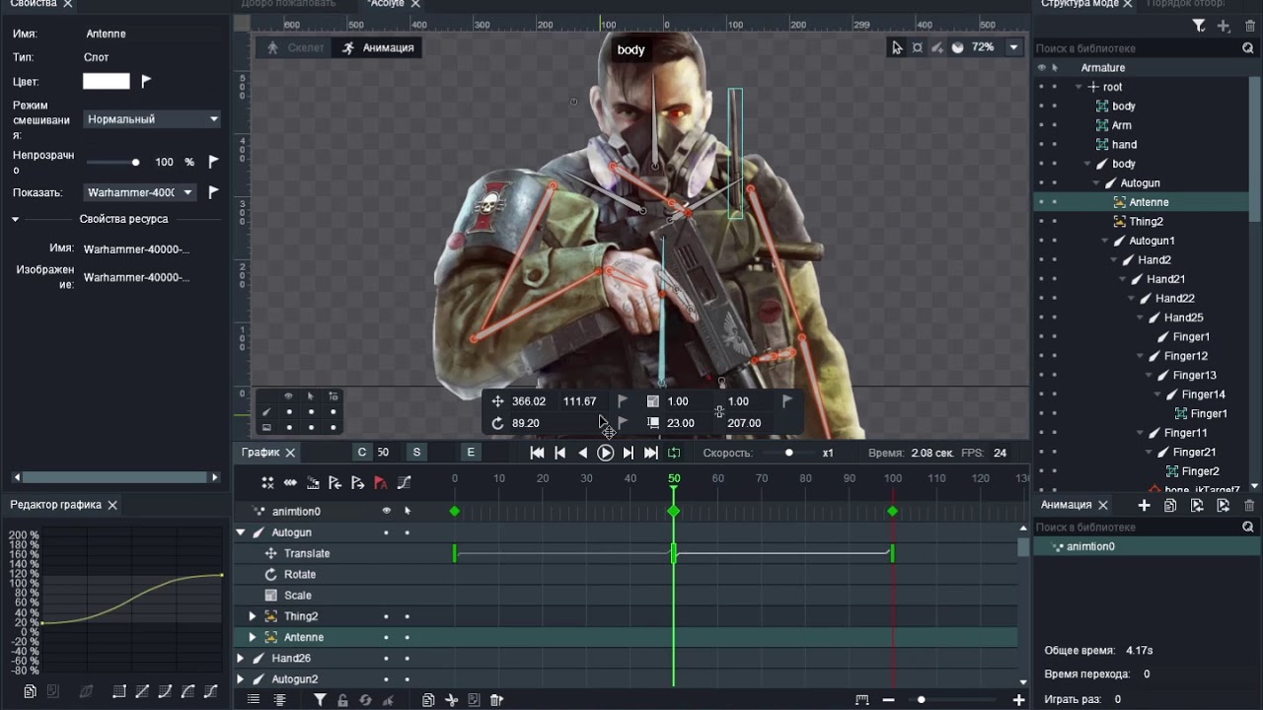Toggle the flag next to the color swatch

point(146,81)
